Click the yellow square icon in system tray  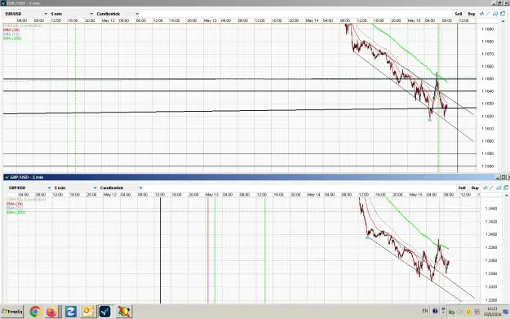[x=468, y=312]
